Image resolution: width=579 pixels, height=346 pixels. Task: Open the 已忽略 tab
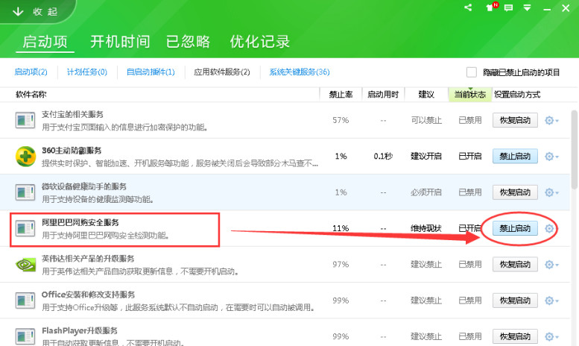(188, 42)
